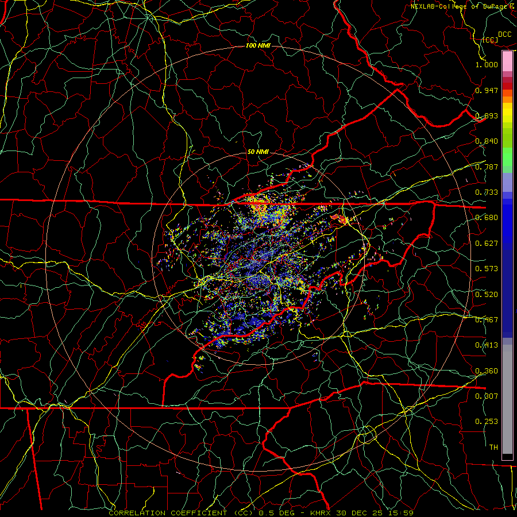
Task: Click the 0.840 scale value
Action: 487,141
